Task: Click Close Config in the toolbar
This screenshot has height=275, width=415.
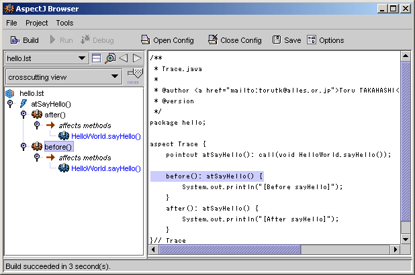Action: coord(235,40)
